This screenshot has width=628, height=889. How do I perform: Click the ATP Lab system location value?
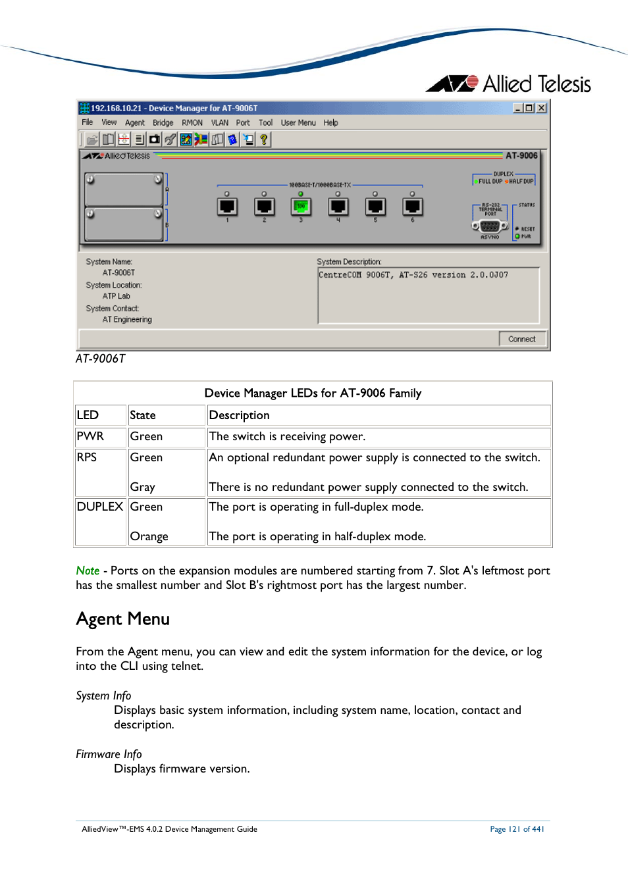pos(117,296)
